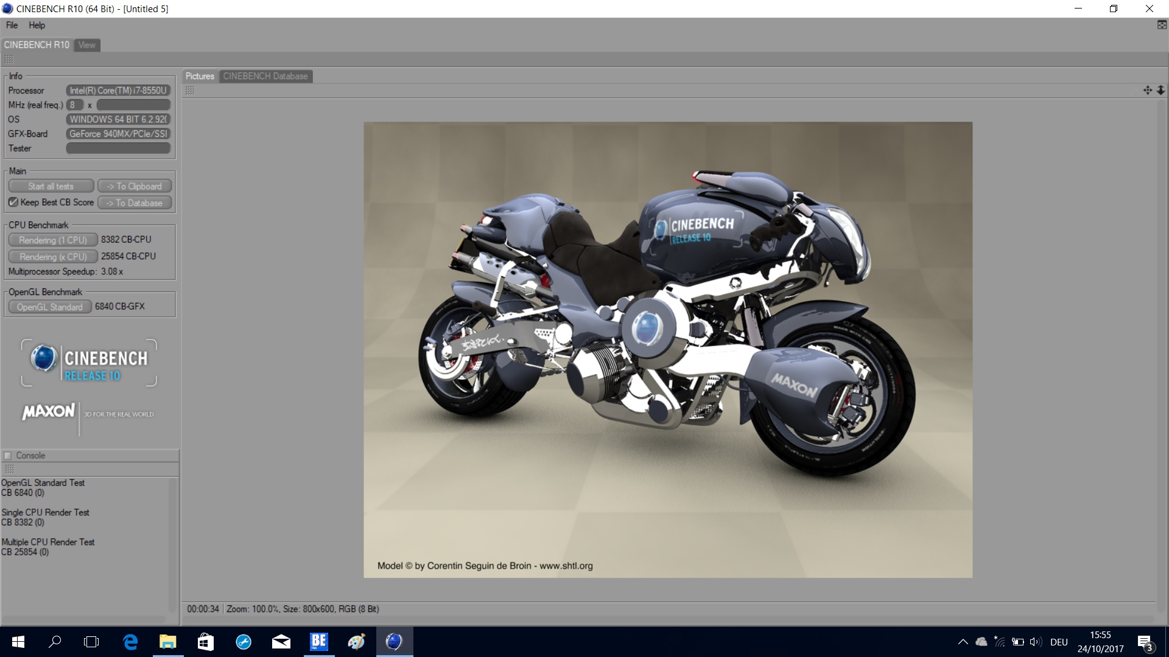
Task: Click the view pan arrows icon
Action: coord(1147,90)
